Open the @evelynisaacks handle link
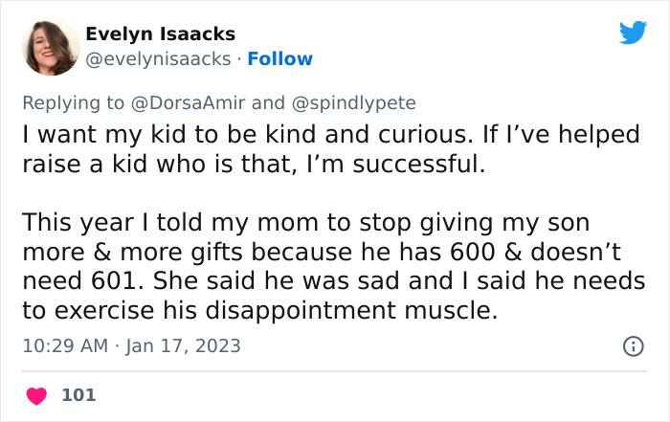Screen dimensions: 670x422 (x=158, y=59)
